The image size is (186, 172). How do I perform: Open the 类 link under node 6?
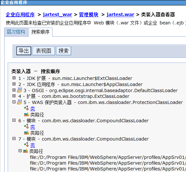click(x=33, y=127)
